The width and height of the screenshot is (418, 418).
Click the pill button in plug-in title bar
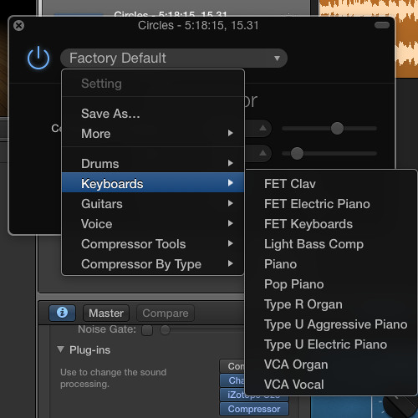382,25
